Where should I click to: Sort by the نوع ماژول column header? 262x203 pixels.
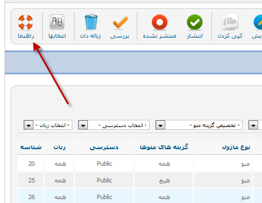tap(236, 147)
